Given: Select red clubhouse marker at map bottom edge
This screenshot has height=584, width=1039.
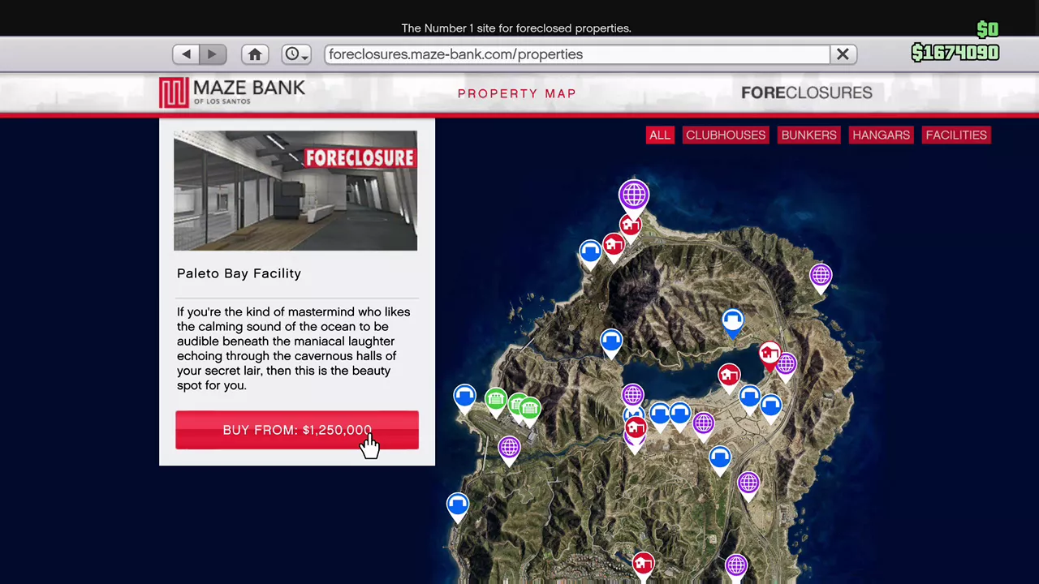Looking at the screenshot, I should tap(643, 564).
